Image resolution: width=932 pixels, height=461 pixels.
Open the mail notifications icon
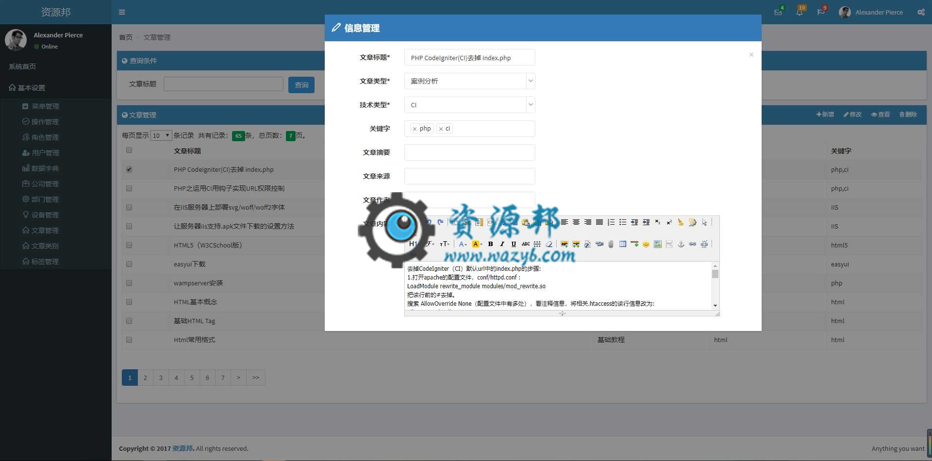tap(778, 12)
